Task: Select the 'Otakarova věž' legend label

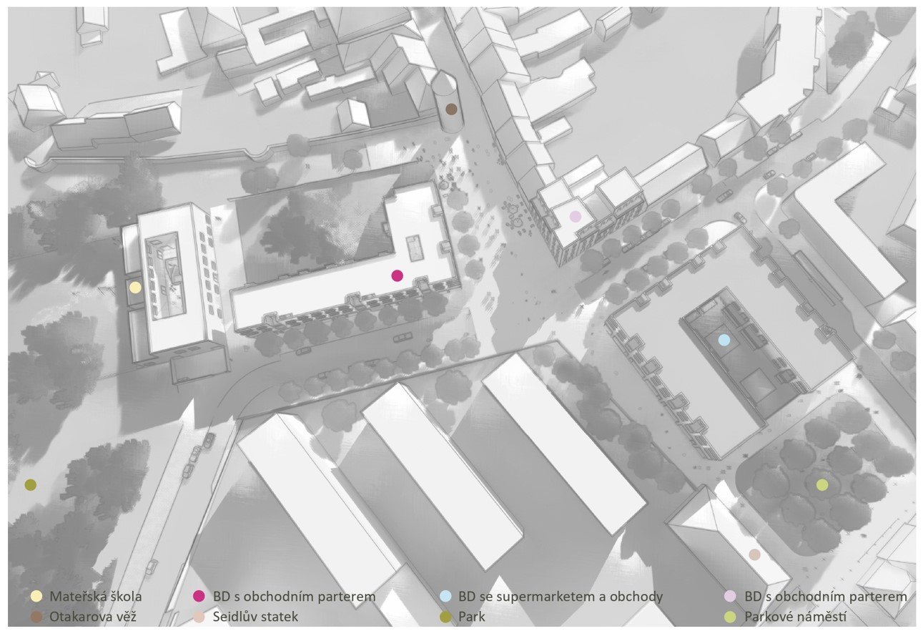Action: click(92, 616)
